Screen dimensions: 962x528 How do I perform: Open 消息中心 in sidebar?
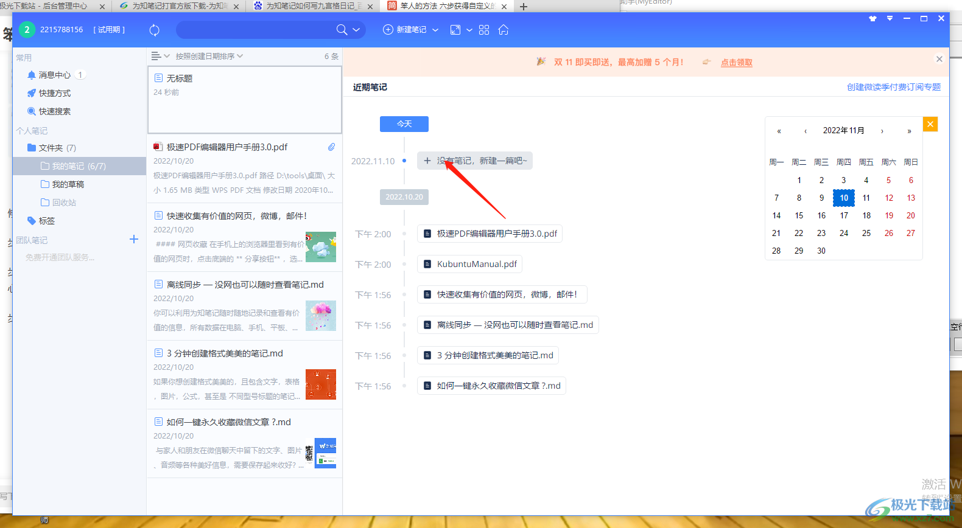coord(55,75)
